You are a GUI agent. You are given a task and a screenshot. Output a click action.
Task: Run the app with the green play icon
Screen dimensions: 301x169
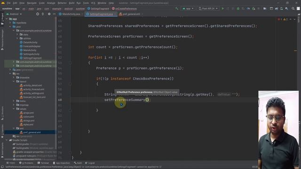[222, 8]
